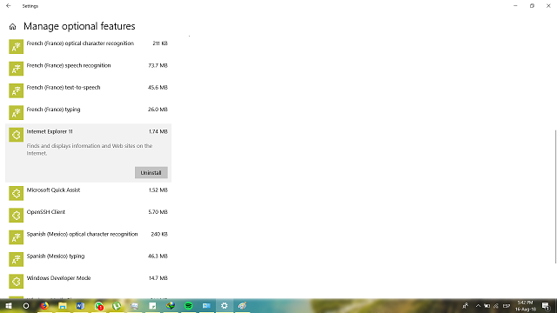Click the OpenSSH Client feature icon
This screenshot has width=557, height=313.
pyautogui.click(x=16, y=216)
